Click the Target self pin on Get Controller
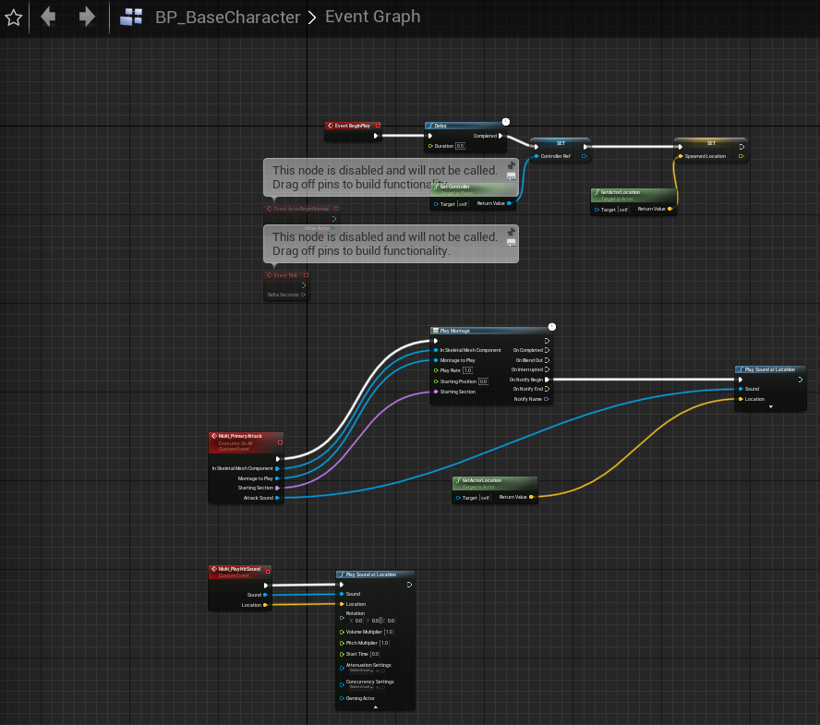The image size is (820, 725). coord(436,204)
